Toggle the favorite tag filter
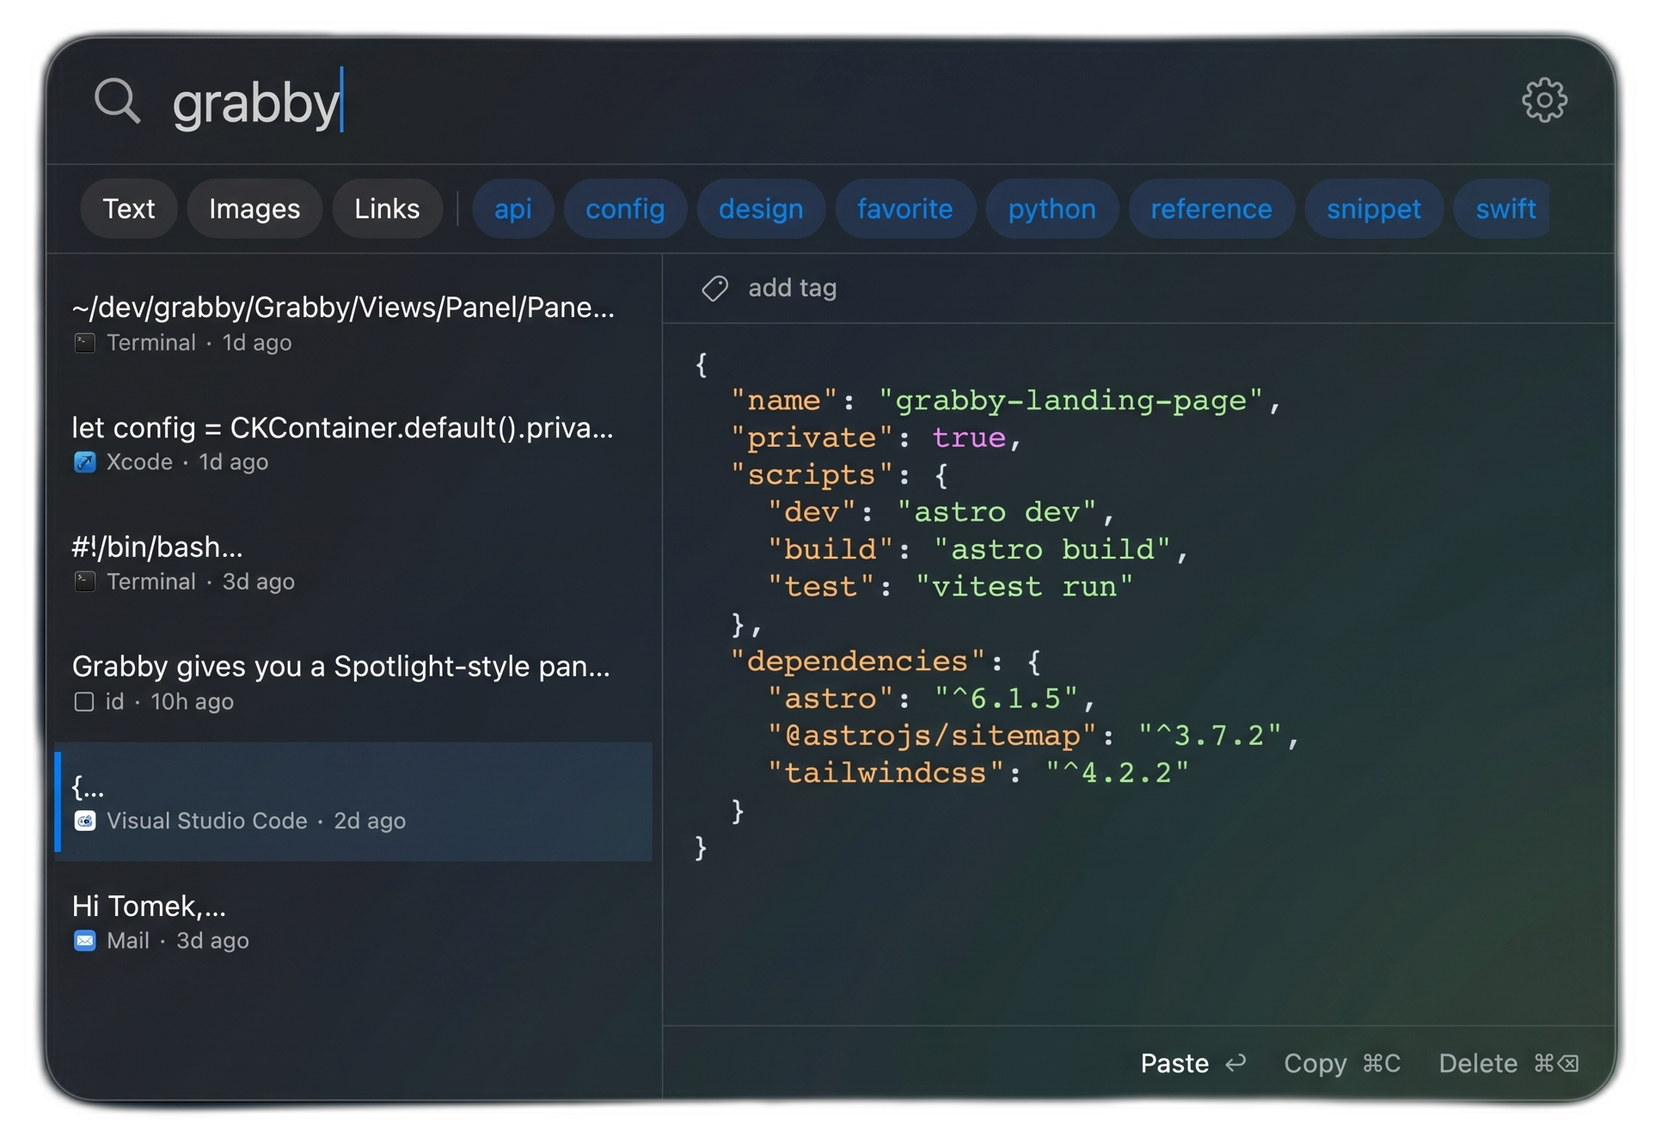 click(905, 209)
